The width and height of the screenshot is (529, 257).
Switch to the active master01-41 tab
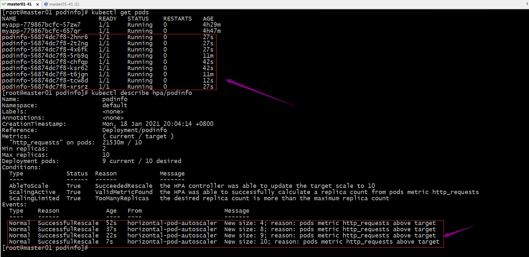pos(20,4)
